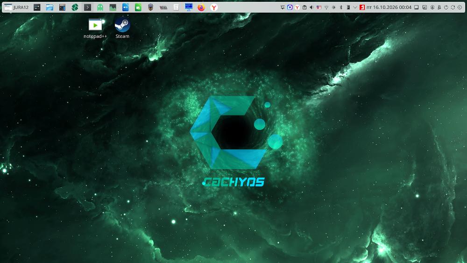Screen dimensions: 467x263
Task: Open the clipboard tray widget
Action: click(x=304, y=7)
